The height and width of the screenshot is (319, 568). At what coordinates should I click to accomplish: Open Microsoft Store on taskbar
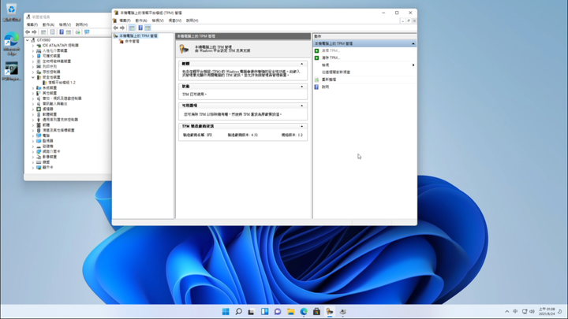(x=316, y=311)
